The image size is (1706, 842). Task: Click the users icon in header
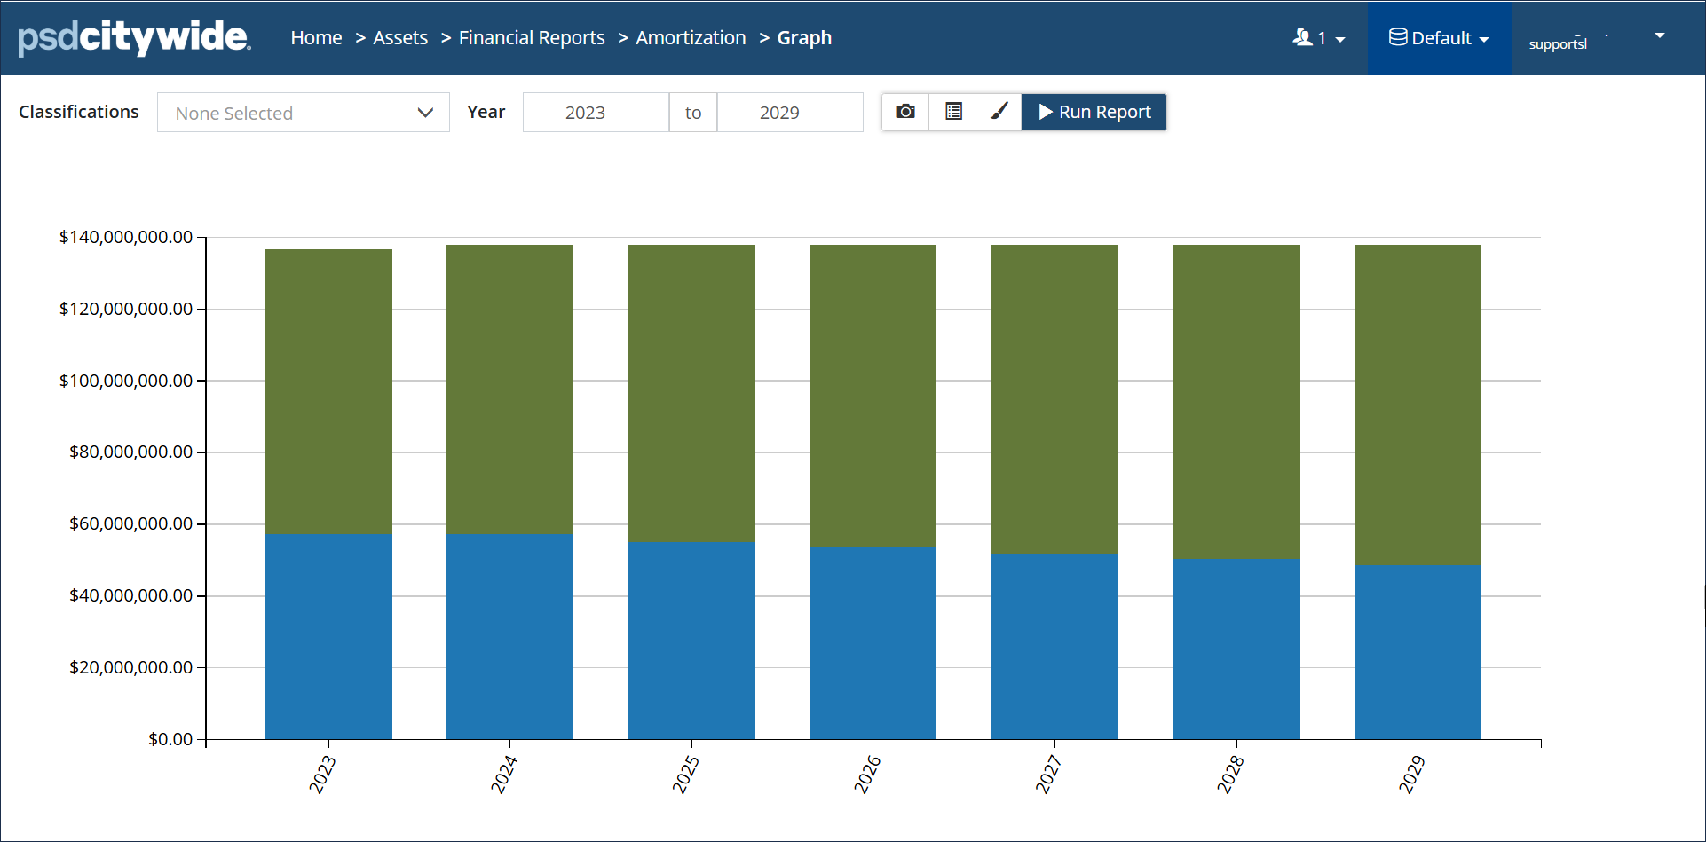click(1302, 37)
